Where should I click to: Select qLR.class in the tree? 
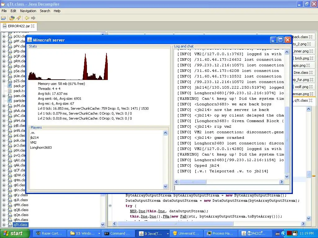click(21, 200)
